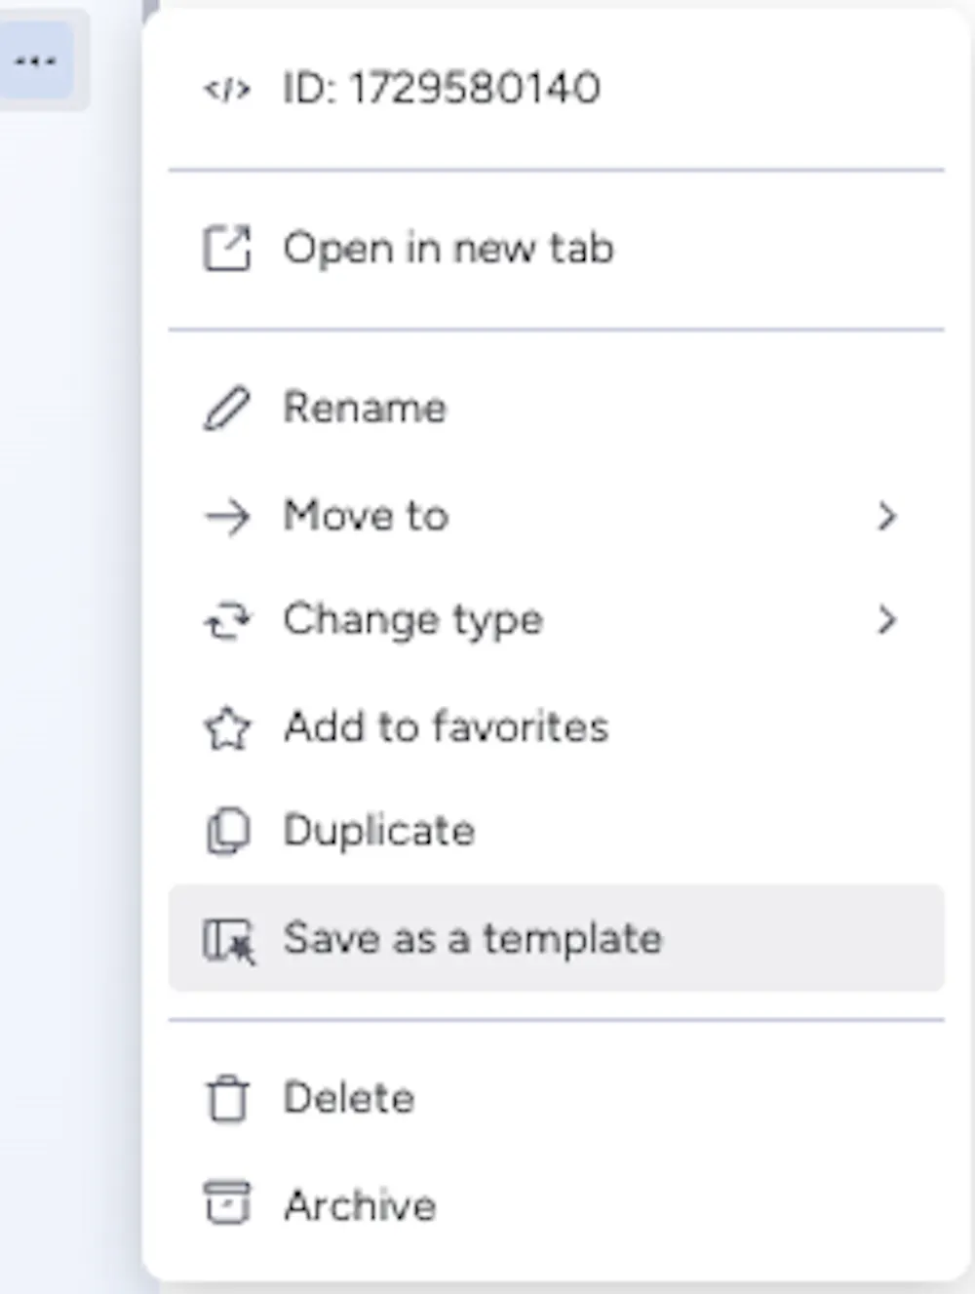
Task: Click the duplicate pages icon
Action: pos(227,832)
